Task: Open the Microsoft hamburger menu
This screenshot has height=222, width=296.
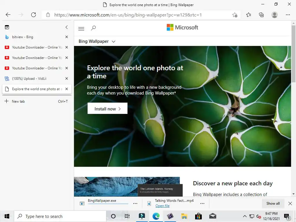Action: 81,29
